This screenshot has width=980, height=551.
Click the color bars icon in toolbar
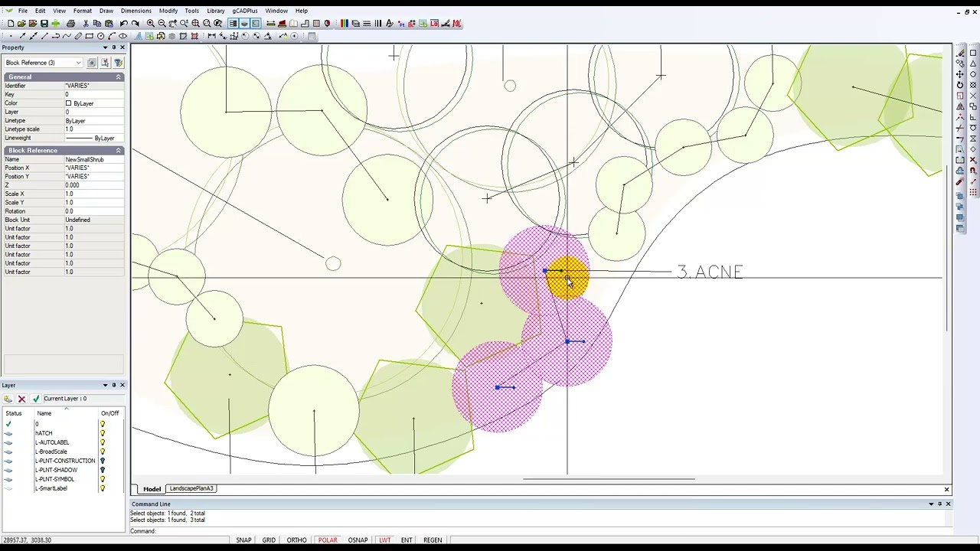click(344, 24)
